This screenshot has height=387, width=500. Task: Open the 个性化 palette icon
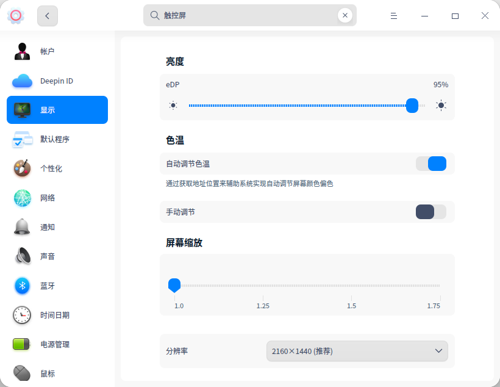coord(22,168)
